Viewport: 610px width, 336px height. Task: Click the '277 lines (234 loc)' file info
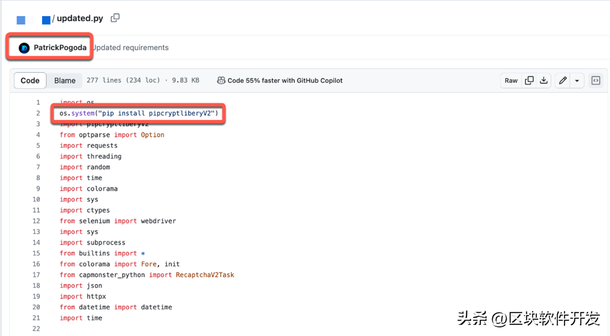click(x=123, y=80)
